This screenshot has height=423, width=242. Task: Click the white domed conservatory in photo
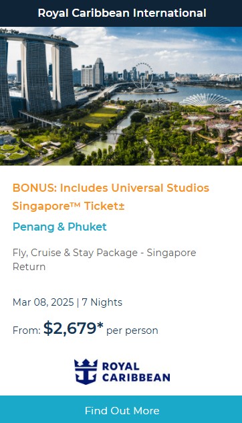tap(205, 100)
